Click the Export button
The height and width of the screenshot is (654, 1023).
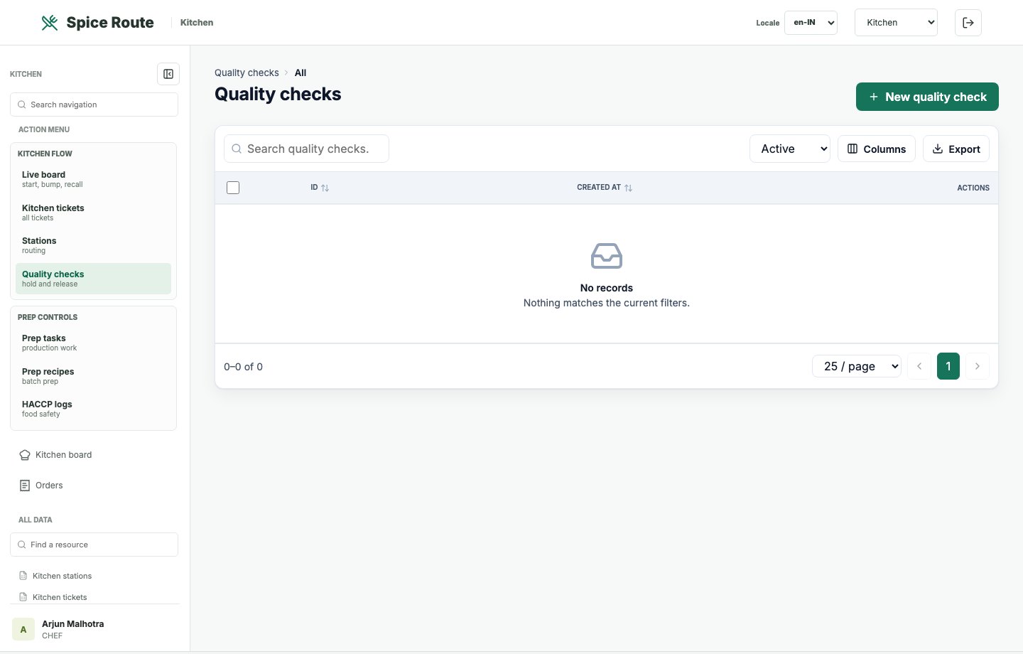(956, 149)
